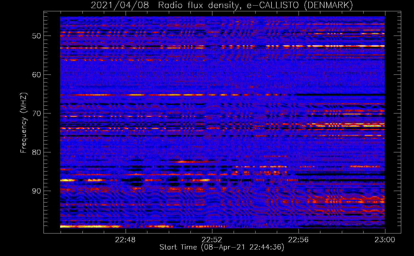414x256 pixels.
Task: Click the 22:48 time tick label
Action: pos(125,240)
